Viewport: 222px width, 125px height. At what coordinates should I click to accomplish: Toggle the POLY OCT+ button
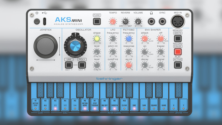[x=82, y=65]
